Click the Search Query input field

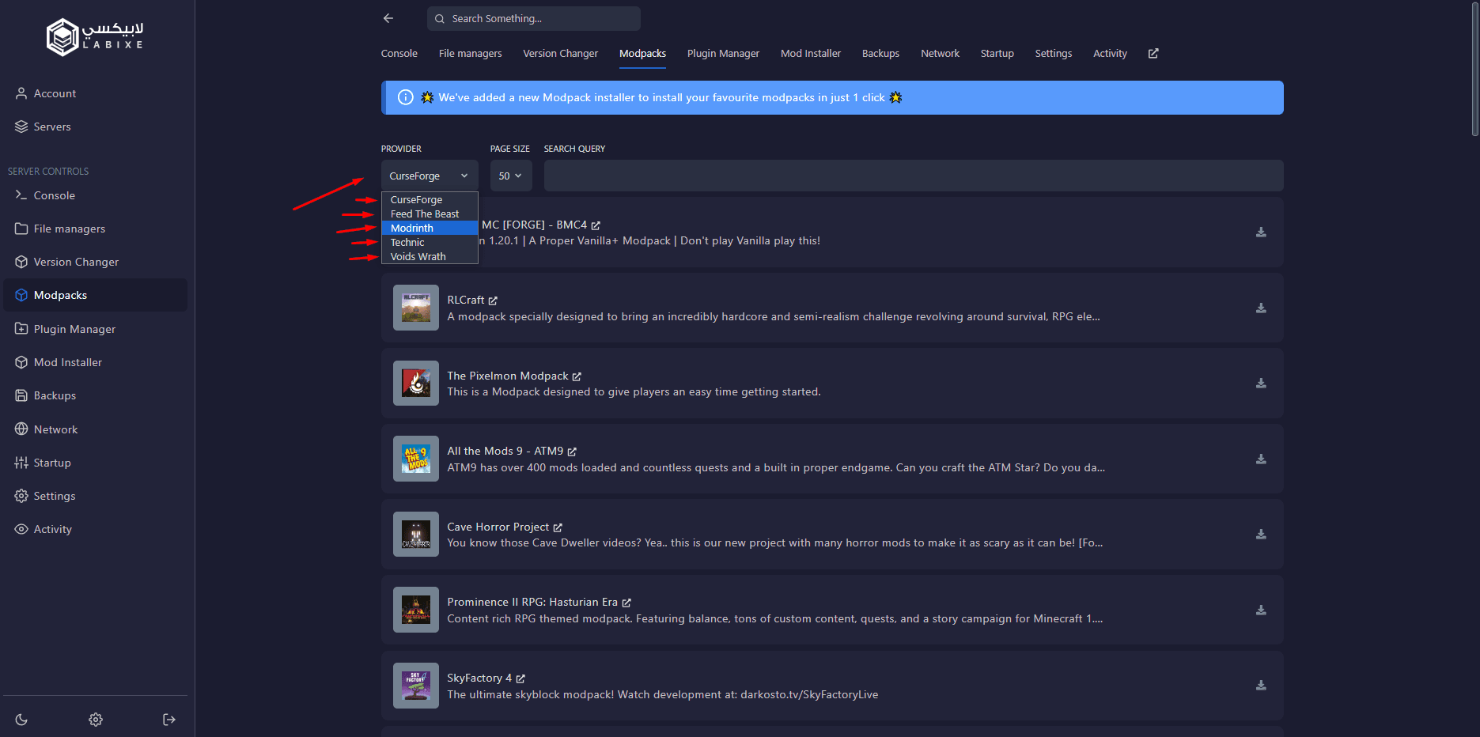[x=914, y=176]
